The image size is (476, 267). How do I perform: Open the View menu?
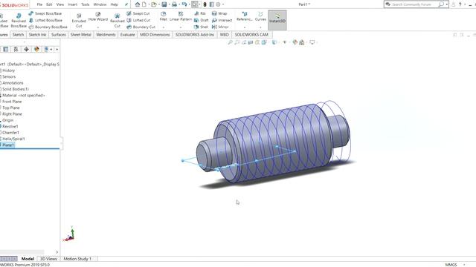pos(60,4)
